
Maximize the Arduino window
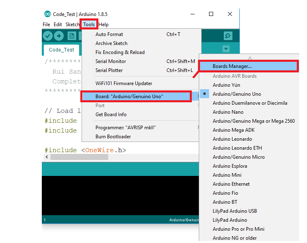211,14
